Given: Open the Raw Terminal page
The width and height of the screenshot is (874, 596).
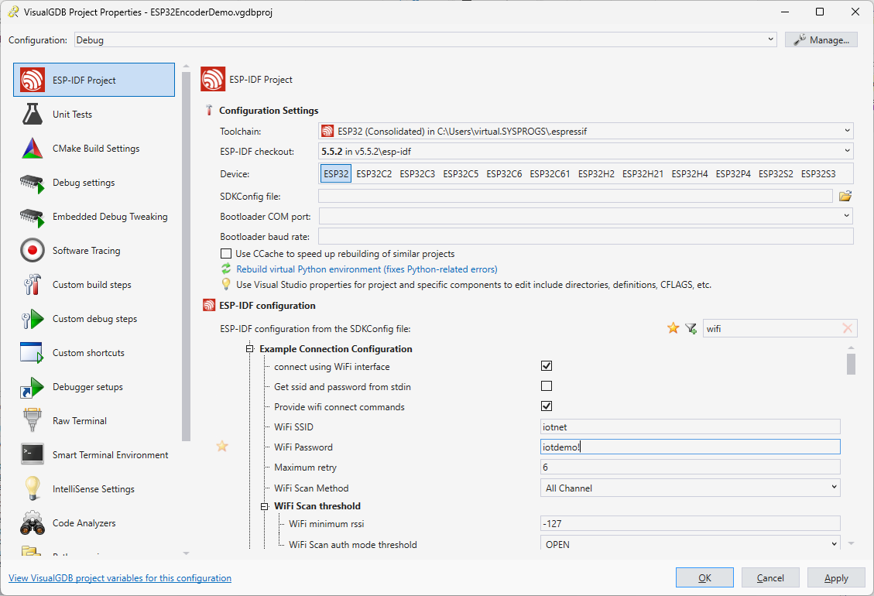Looking at the screenshot, I should (x=79, y=421).
